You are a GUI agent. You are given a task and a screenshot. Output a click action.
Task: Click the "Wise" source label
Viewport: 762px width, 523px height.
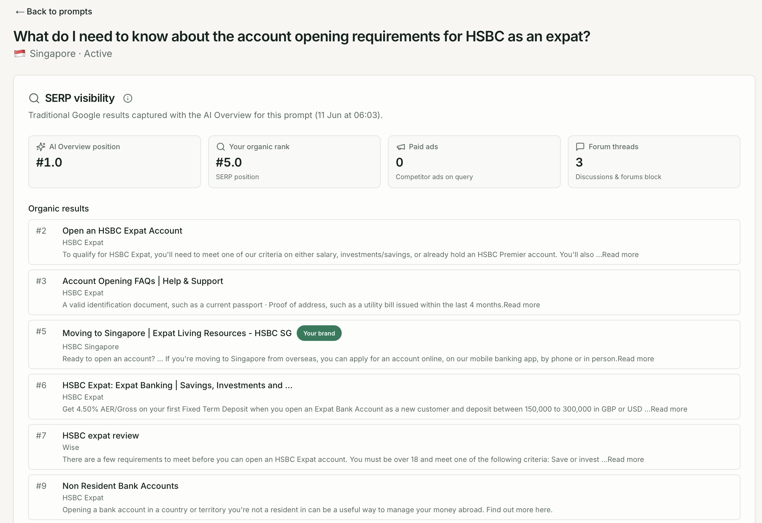[x=70, y=447]
